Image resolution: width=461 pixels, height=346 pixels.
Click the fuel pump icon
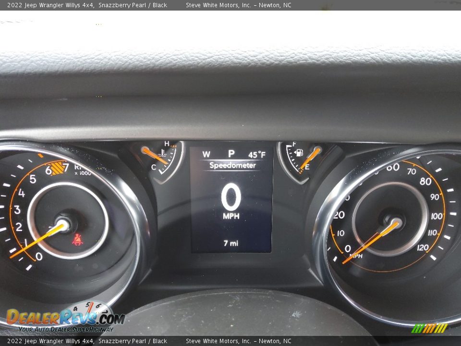[x=299, y=153]
